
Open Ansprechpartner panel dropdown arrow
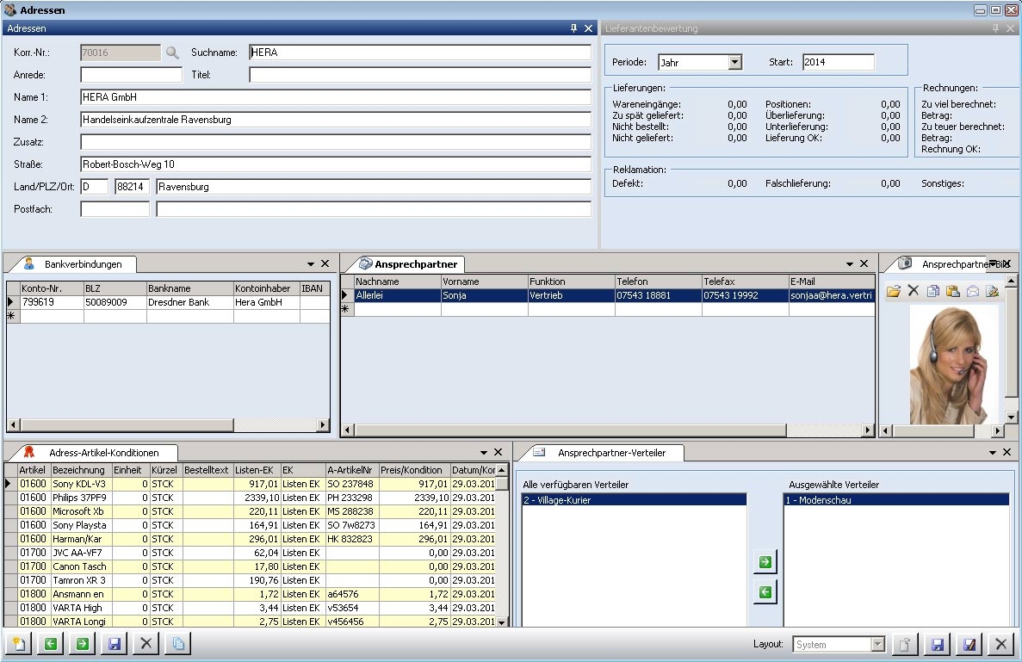[x=850, y=264]
